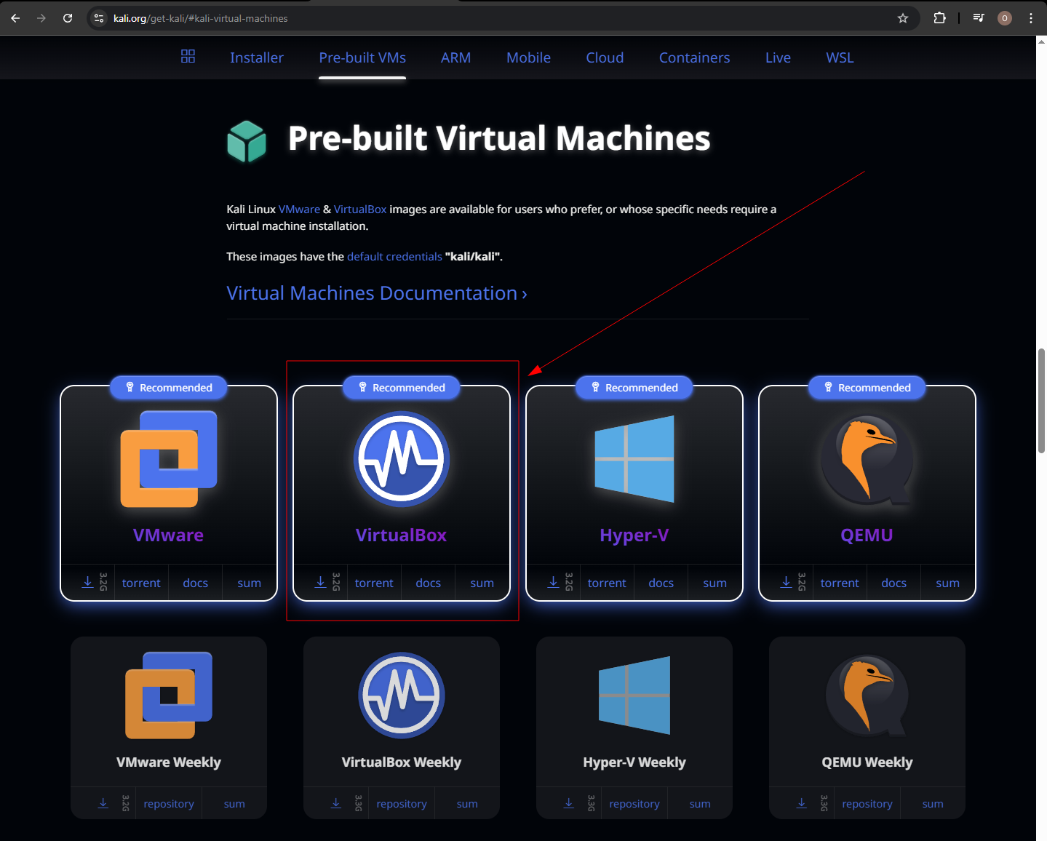Viewport: 1047px width, 841px height.
Task: Click the page vertical scrollbar thumb
Action: click(1041, 401)
